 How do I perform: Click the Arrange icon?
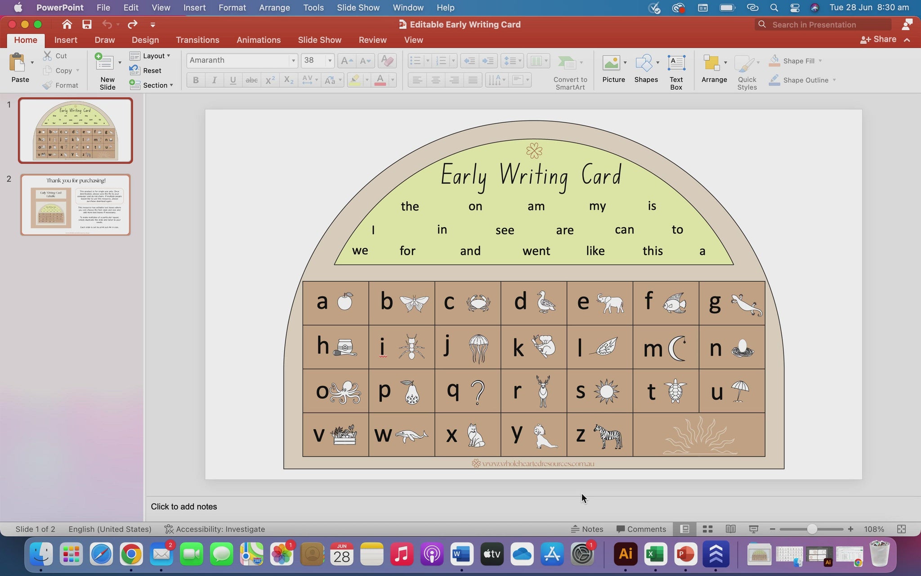tap(712, 63)
